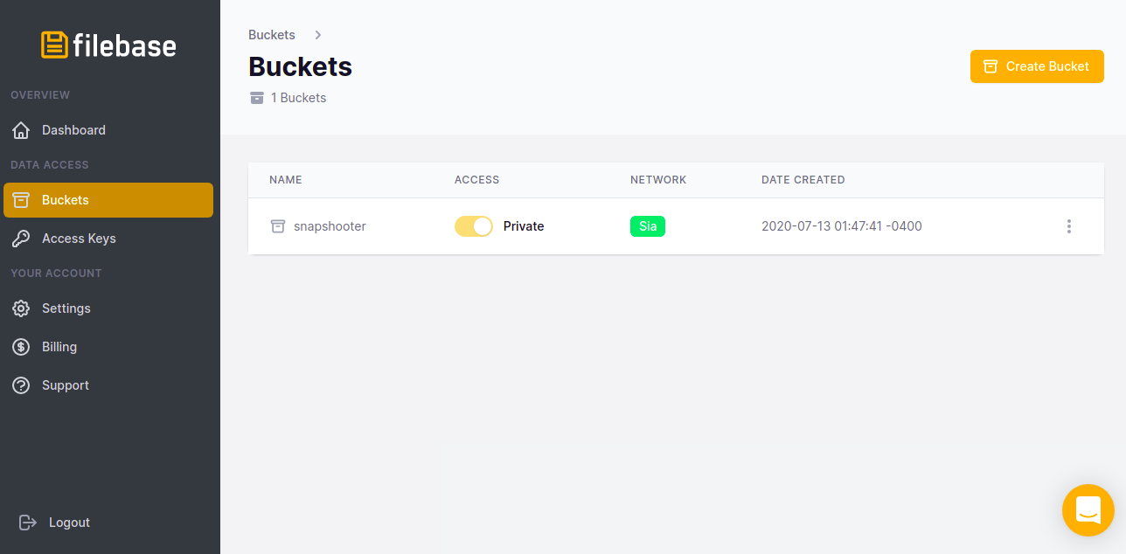Viewport: 1126px width, 554px height.
Task: Click the filebase logo
Action: pos(108,45)
